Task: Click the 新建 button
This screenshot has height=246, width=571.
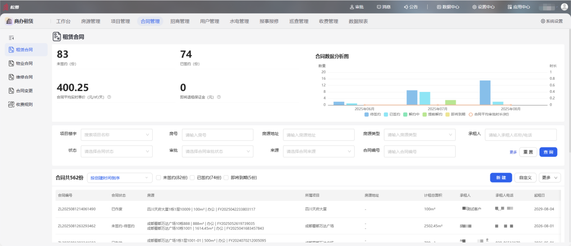Action: point(501,178)
